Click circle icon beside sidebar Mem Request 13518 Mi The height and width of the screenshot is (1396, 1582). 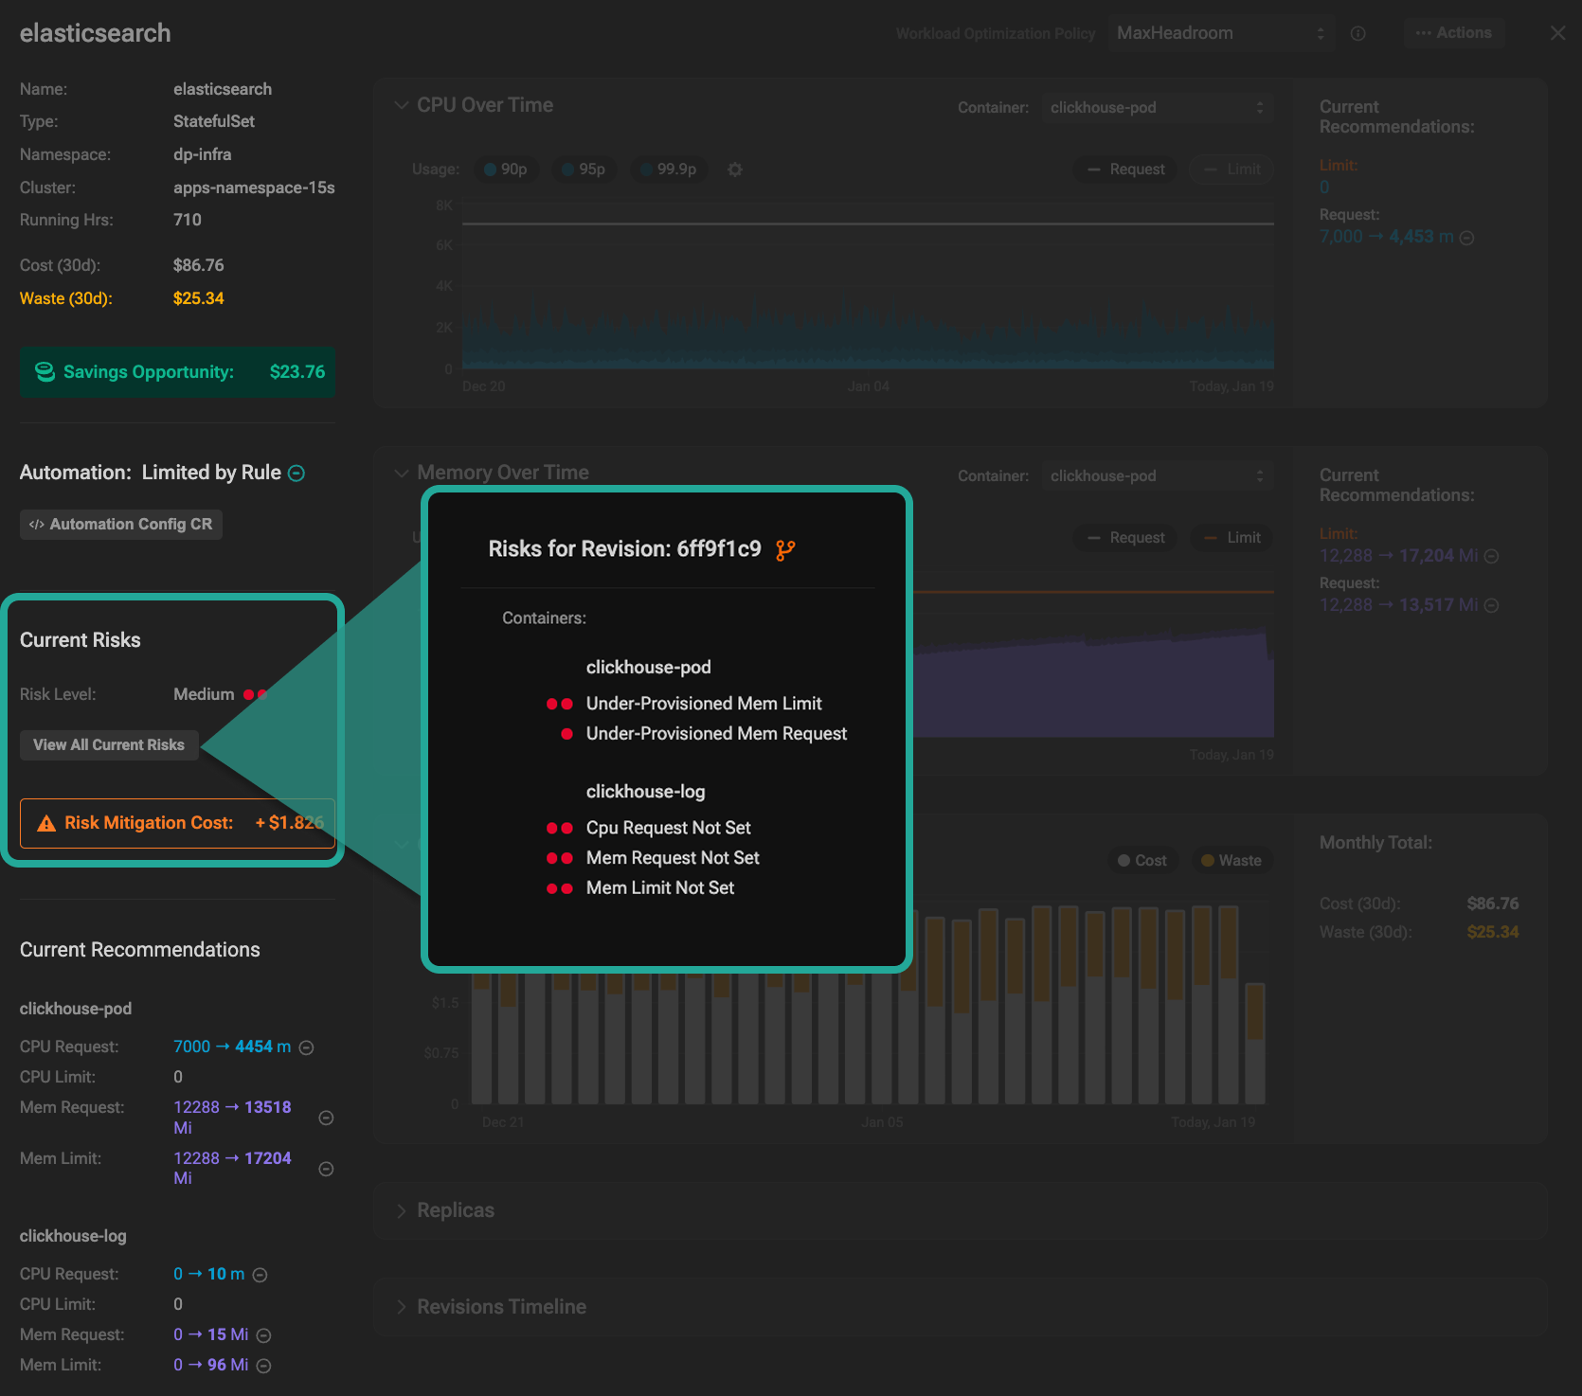coord(326,1118)
